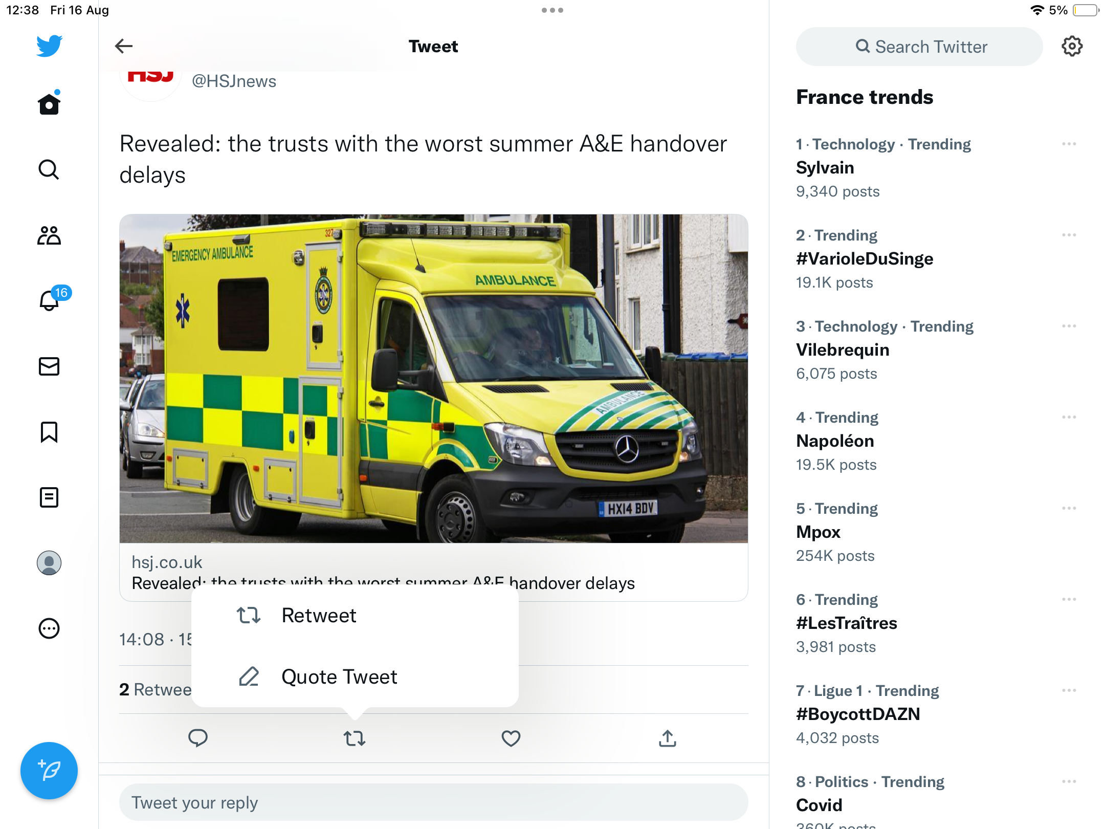The image size is (1105, 829).
Task: Open the #VarioleDuSinge trending topic
Action: (865, 259)
